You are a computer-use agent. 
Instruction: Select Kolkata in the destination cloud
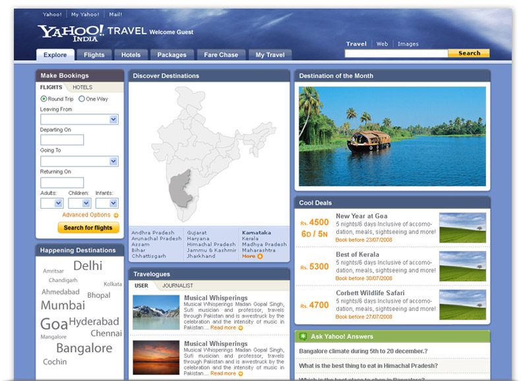[x=113, y=284]
